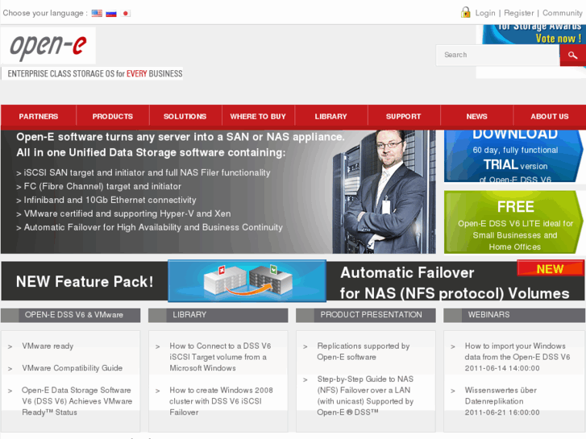Open the PRODUCTS menu
Image resolution: width=586 pixels, height=439 pixels.
point(113,117)
